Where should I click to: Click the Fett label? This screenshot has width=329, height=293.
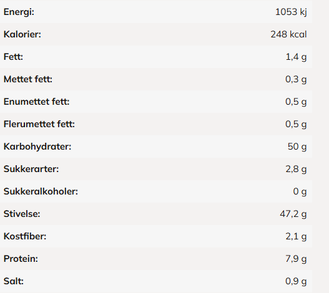point(13,57)
